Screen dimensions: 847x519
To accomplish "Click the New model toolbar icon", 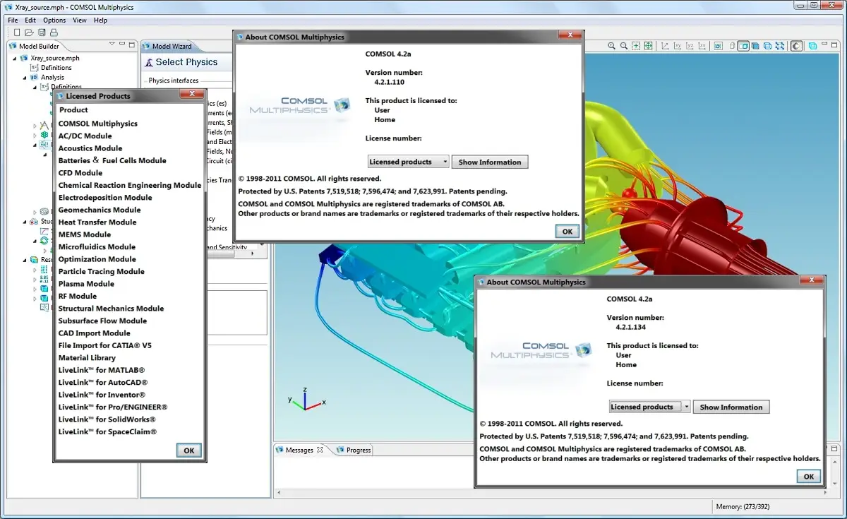I will 17,32.
